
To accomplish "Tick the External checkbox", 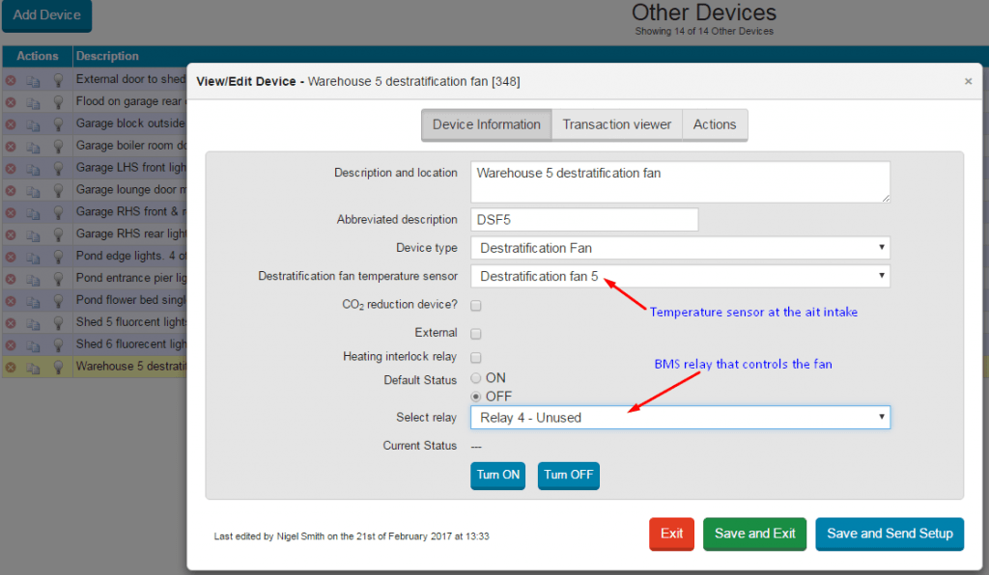I will pyautogui.click(x=476, y=334).
